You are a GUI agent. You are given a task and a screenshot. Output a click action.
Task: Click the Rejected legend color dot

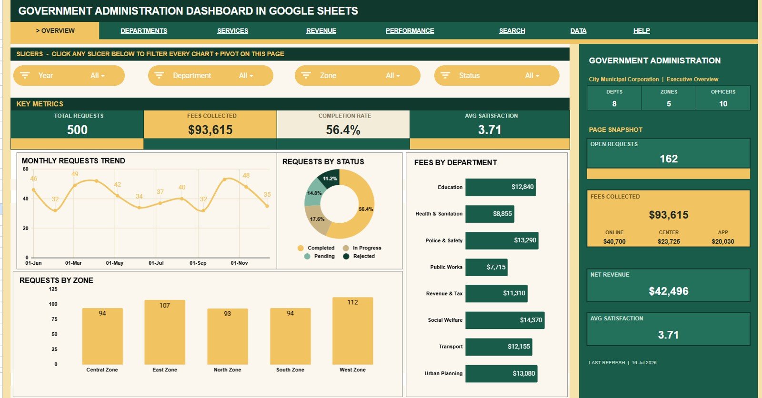pos(346,256)
